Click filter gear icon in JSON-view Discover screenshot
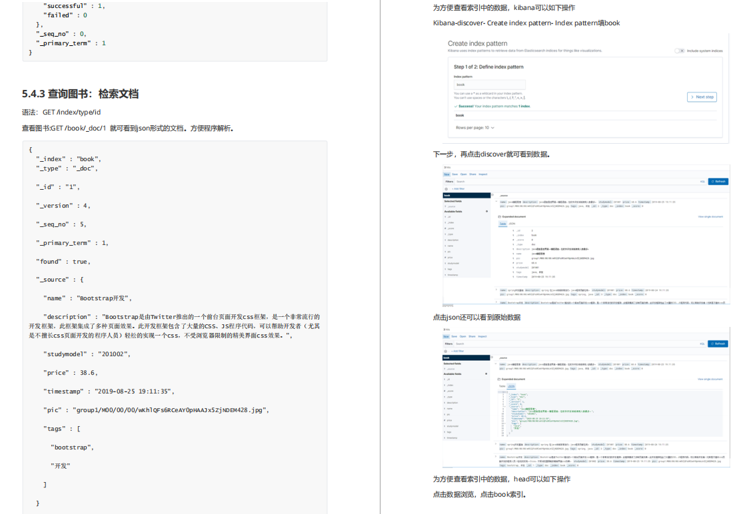Screen dimensions: 745x514 [x=445, y=351]
